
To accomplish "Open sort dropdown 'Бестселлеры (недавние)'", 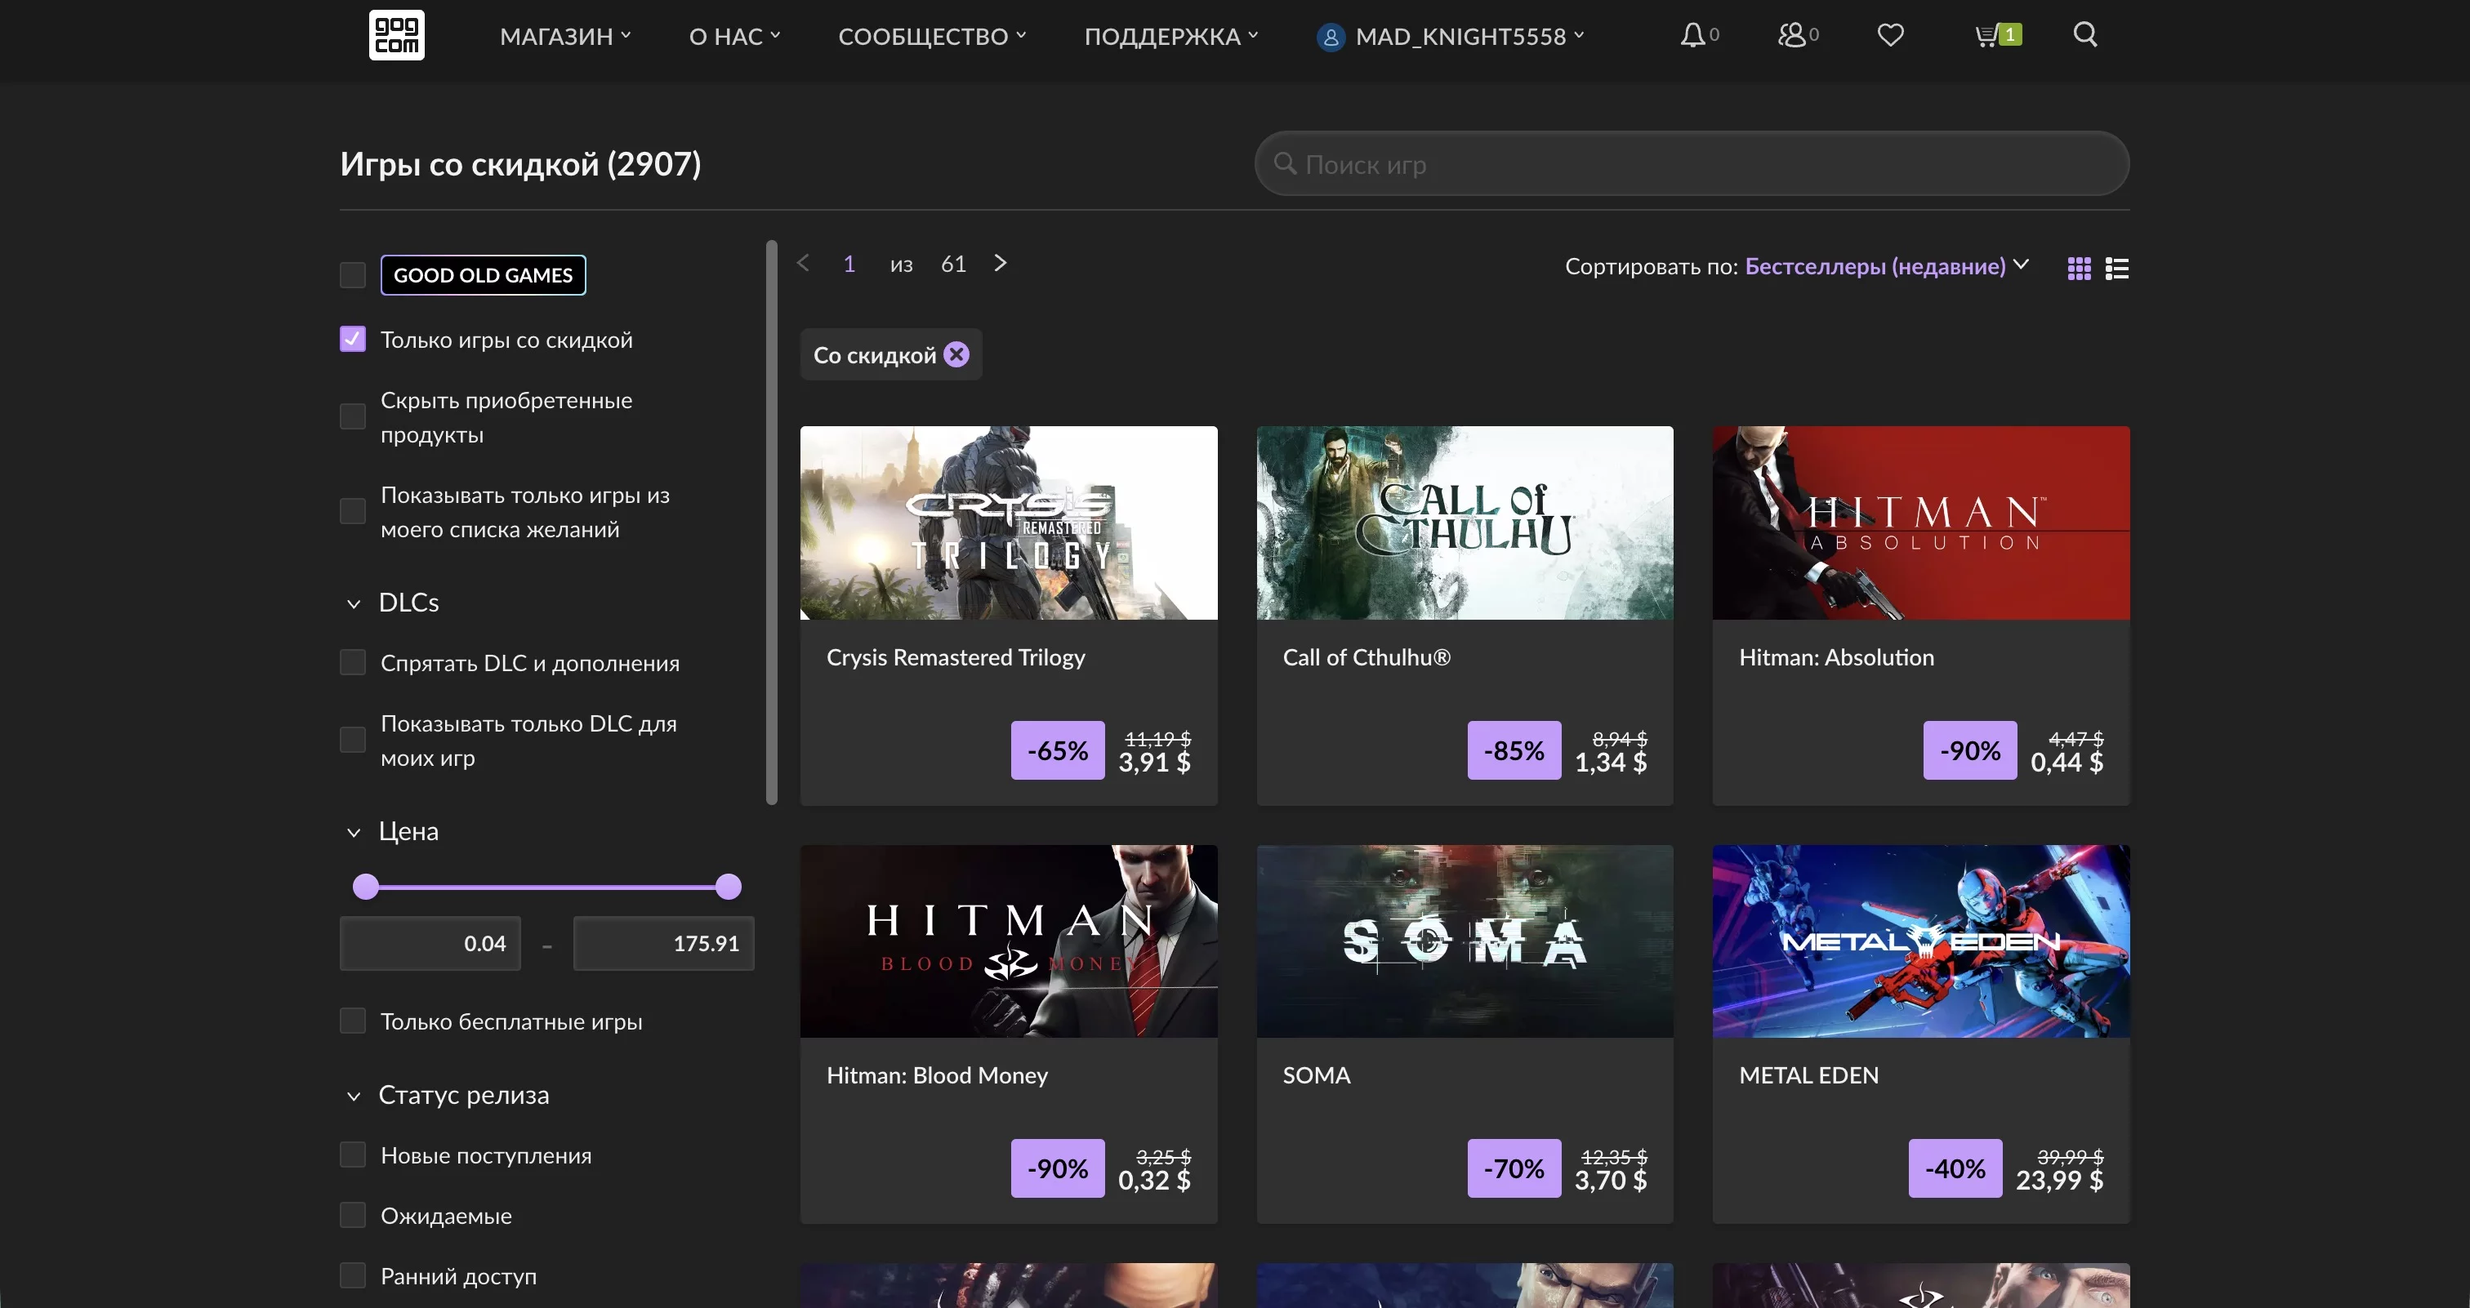I will (x=1875, y=266).
